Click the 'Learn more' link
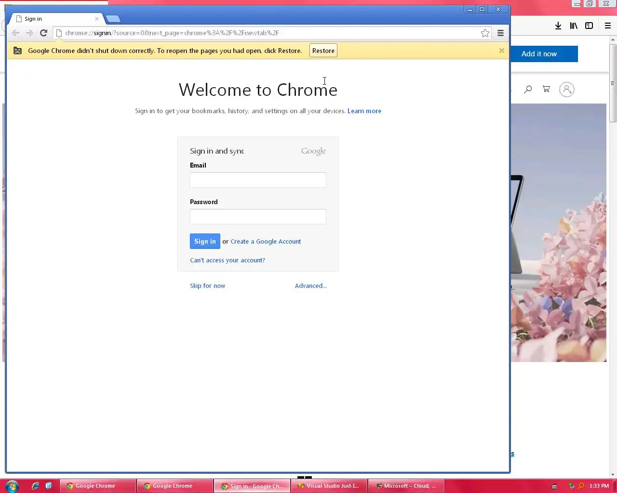The height and width of the screenshot is (493, 617). pyautogui.click(x=364, y=111)
